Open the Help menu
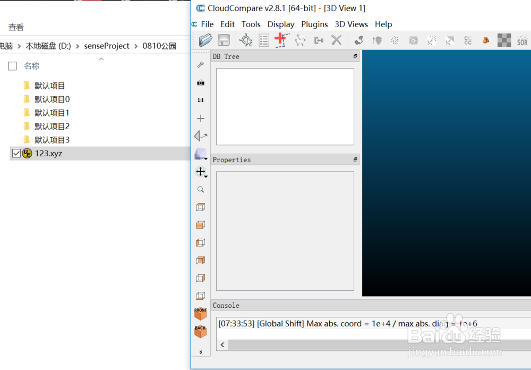This screenshot has width=531, height=370. coord(383,24)
